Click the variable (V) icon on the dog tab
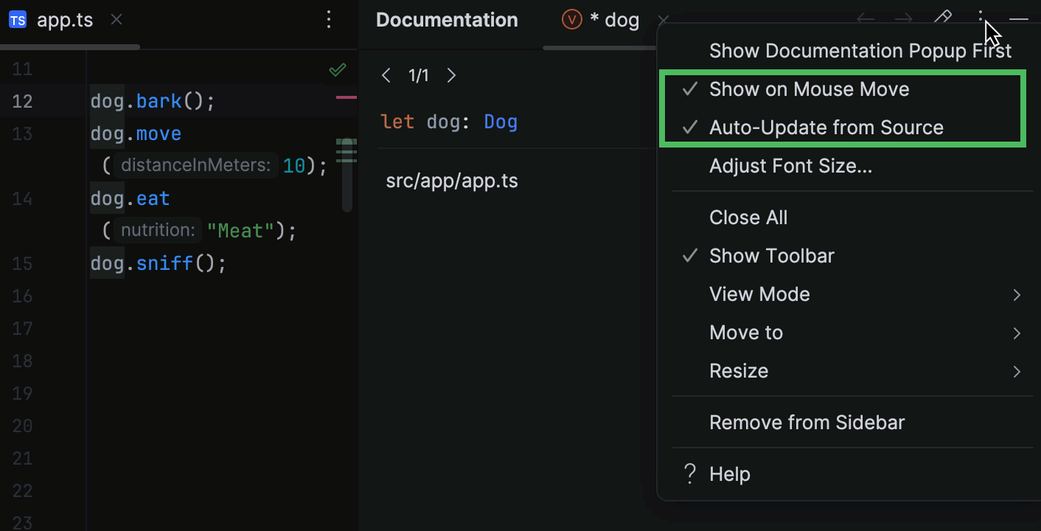1041x531 pixels. click(573, 19)
